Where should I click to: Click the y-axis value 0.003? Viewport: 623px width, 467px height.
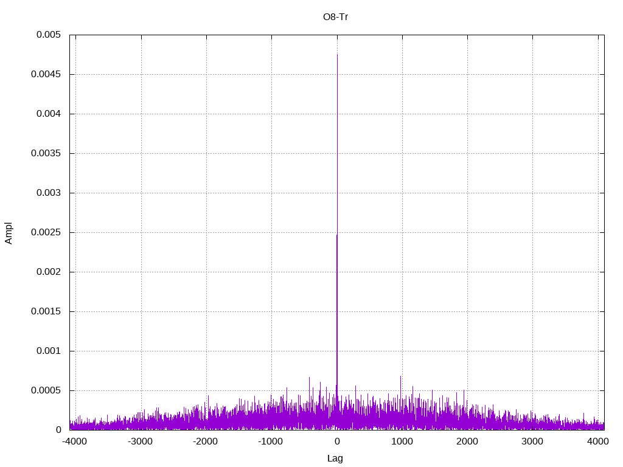click(49, 193)
